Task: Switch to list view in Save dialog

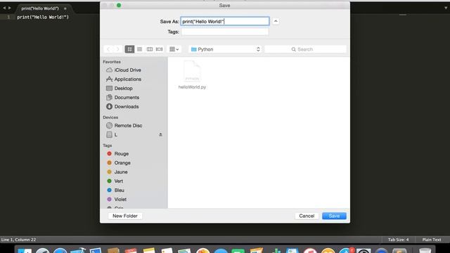Action: pyautogui.click(x=139, y=49)
